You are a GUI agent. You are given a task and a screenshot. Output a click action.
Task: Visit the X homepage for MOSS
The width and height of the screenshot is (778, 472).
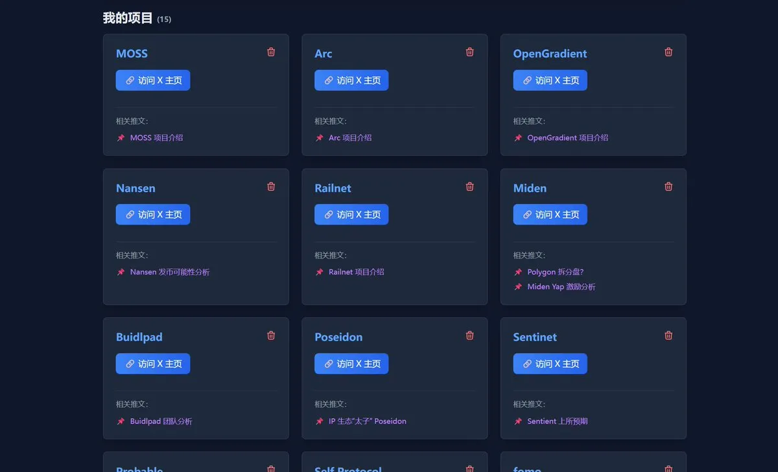[153, 80]
